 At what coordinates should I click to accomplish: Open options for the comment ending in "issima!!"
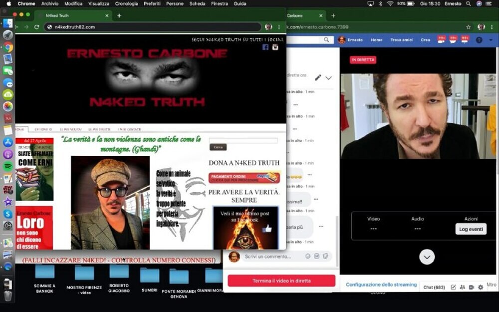tap(316, 199)
